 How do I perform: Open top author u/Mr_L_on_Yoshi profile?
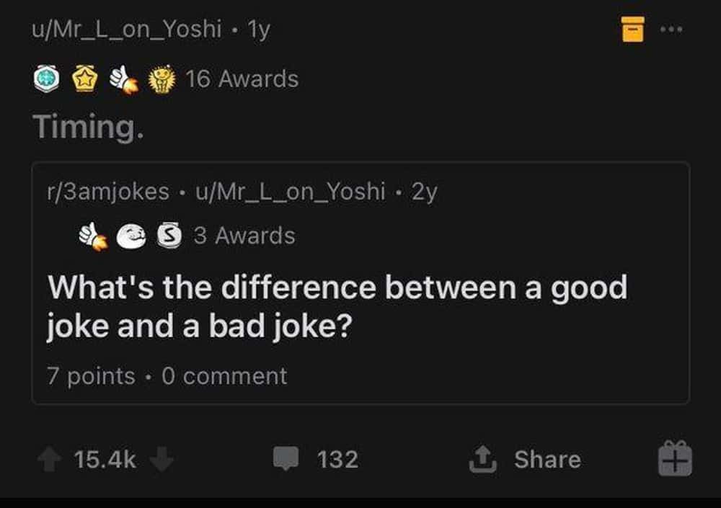pos(127,30)
